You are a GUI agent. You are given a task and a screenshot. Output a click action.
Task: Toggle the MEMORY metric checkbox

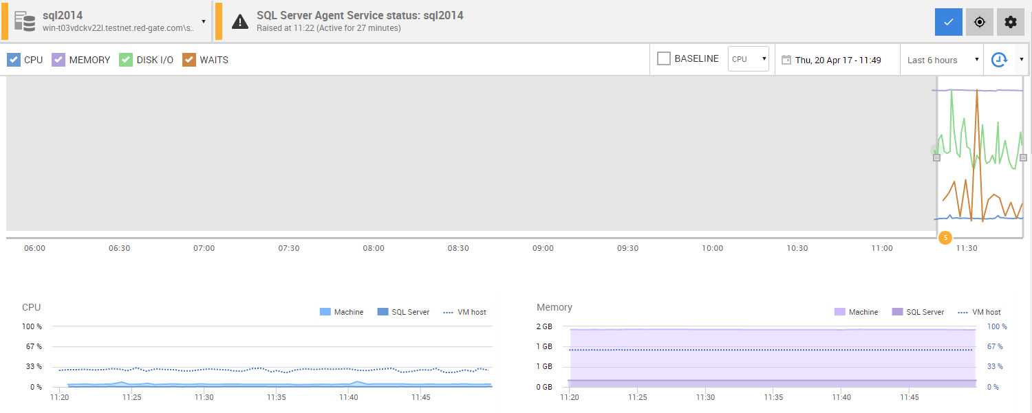tap(58, 60)
